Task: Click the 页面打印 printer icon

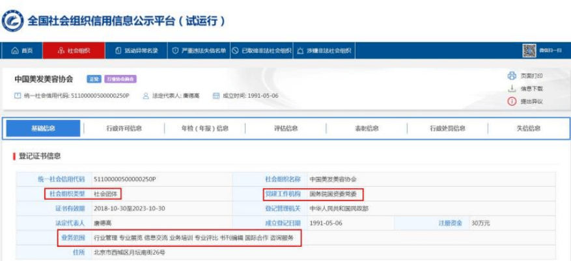Action: 512,76
